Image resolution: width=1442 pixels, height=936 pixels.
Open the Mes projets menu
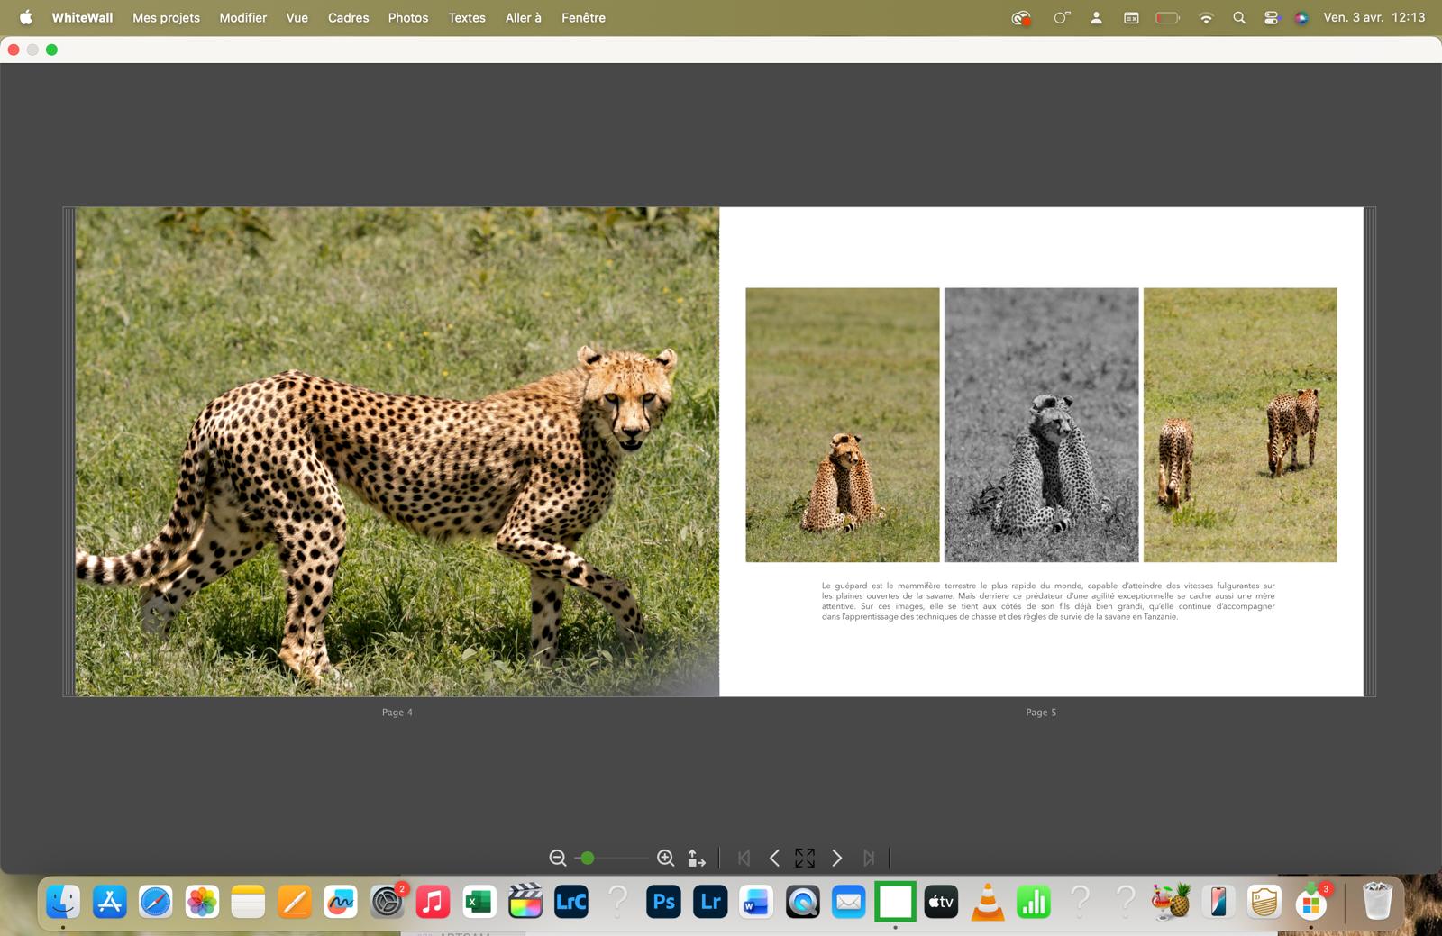[x=166, y=17]
